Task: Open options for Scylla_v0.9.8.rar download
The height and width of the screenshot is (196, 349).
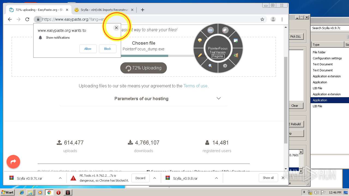Action: pyautogui.click(x=216, y=178)
